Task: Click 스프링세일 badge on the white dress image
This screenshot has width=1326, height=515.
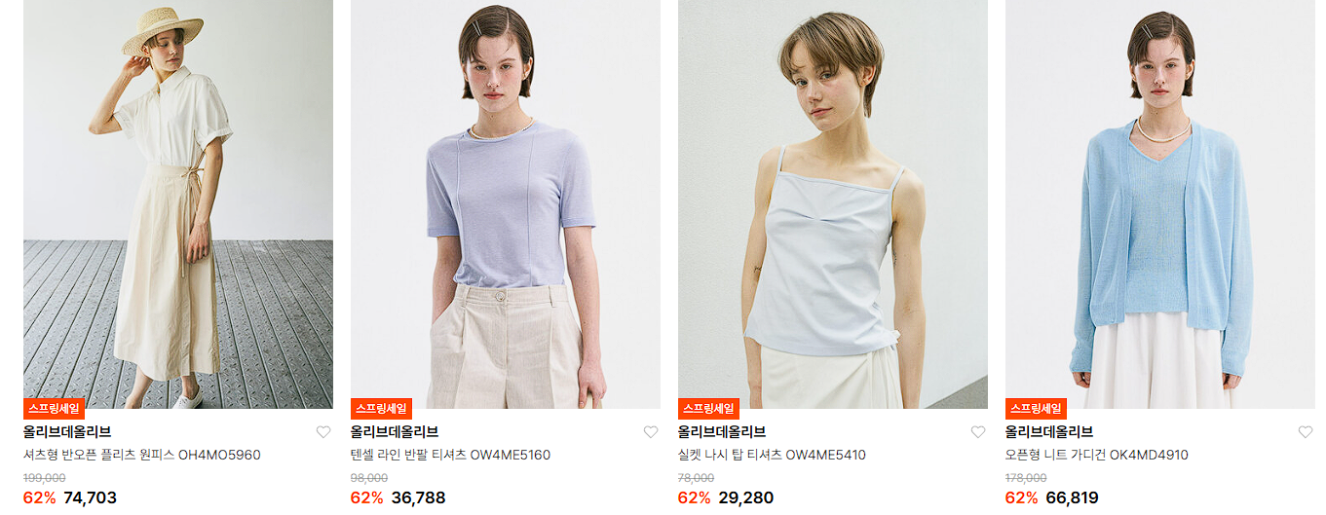Action: tap(54, 409)
